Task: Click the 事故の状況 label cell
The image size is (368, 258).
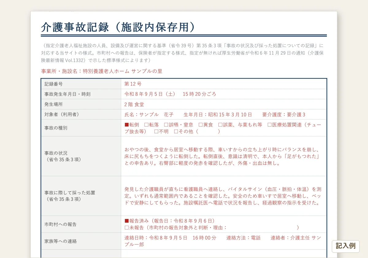Action: (x=81, y=156)
